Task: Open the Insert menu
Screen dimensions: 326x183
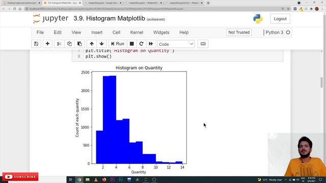Action: [x=97, y=33]
